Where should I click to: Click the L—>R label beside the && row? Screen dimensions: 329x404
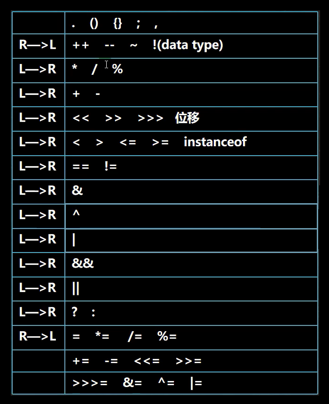tap(38, 263)
